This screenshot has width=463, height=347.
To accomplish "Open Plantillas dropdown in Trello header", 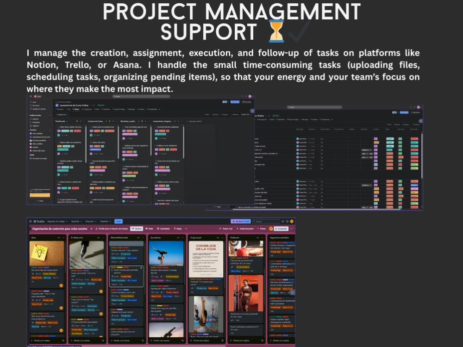I will (106, 221).
